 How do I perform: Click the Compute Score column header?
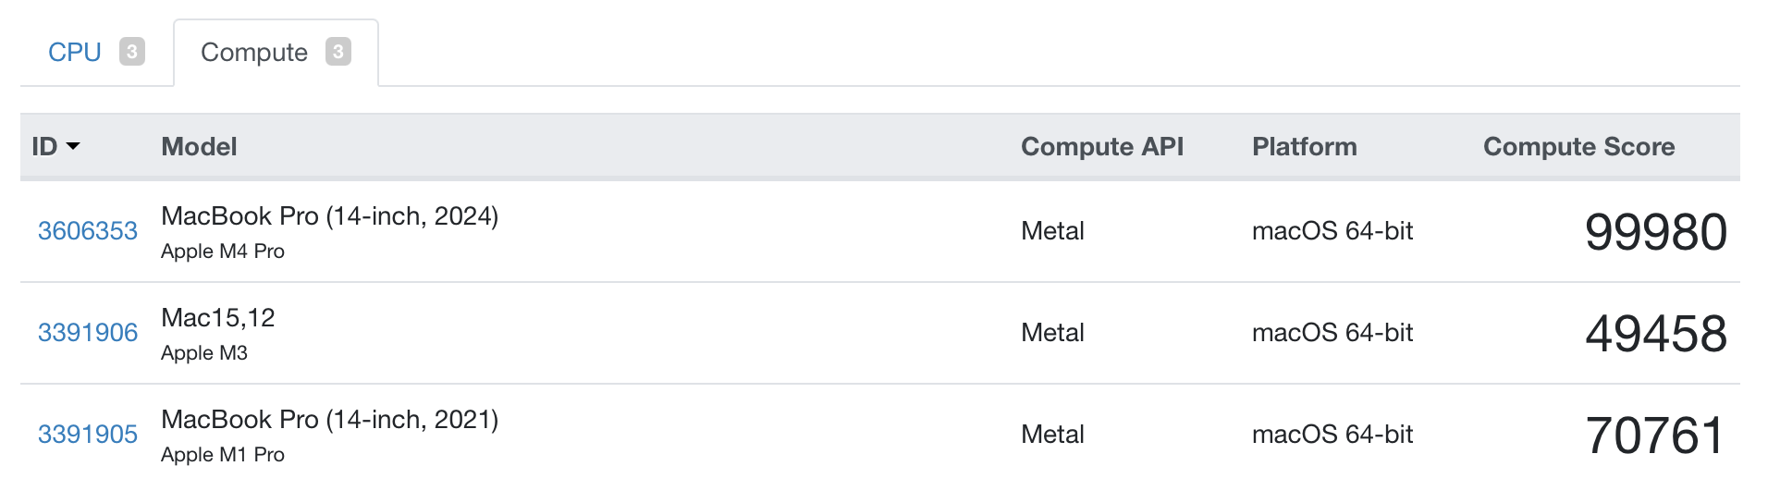1579,147
